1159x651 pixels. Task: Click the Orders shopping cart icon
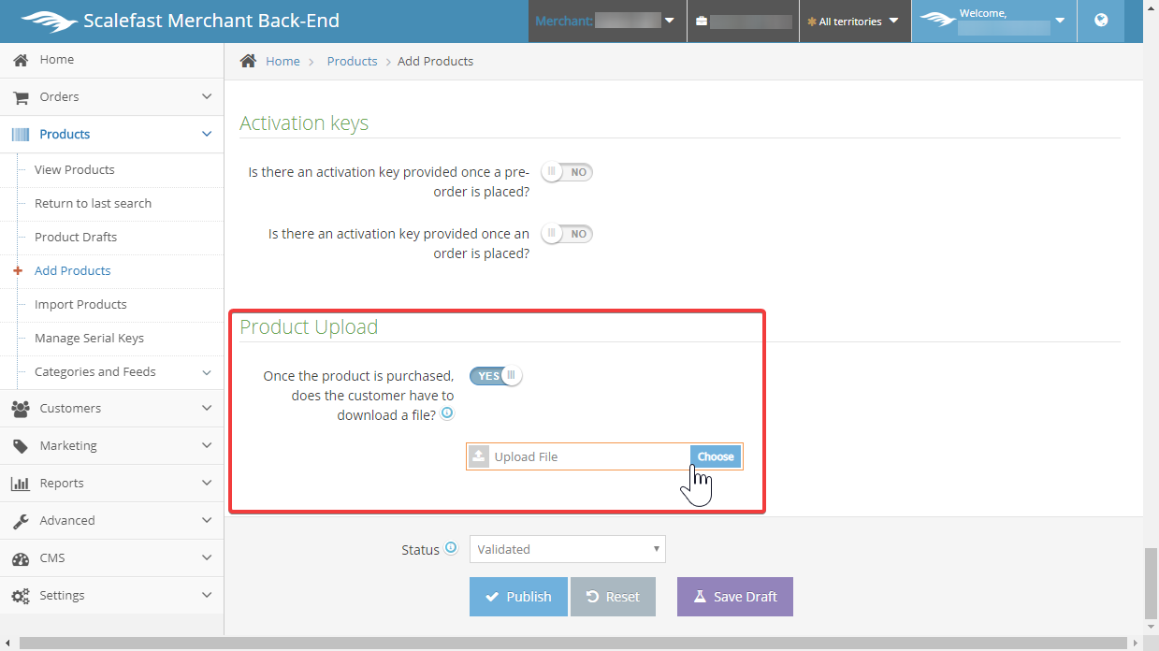click(20, 97)
